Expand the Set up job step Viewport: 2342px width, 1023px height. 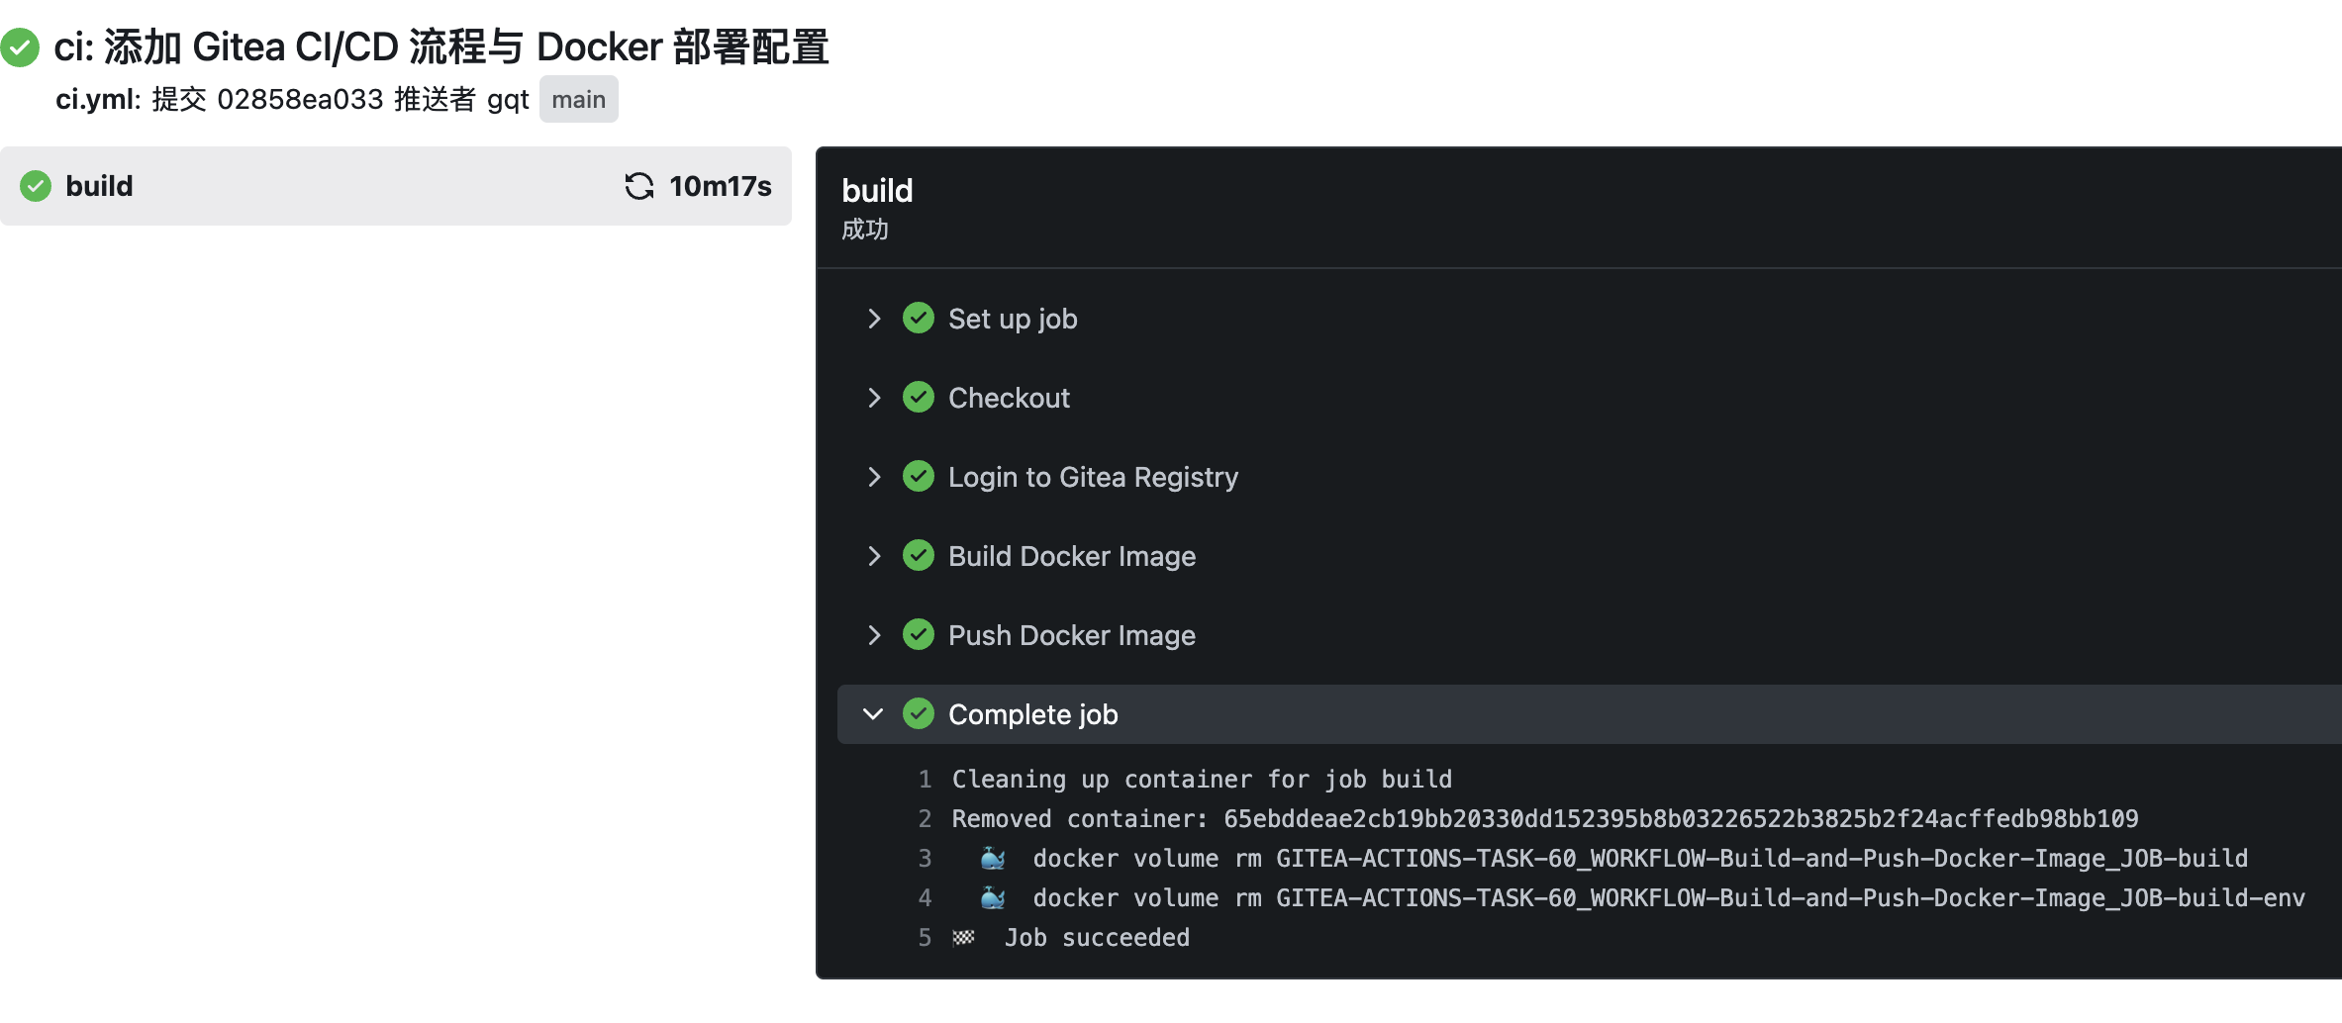[x=873, y=319]
